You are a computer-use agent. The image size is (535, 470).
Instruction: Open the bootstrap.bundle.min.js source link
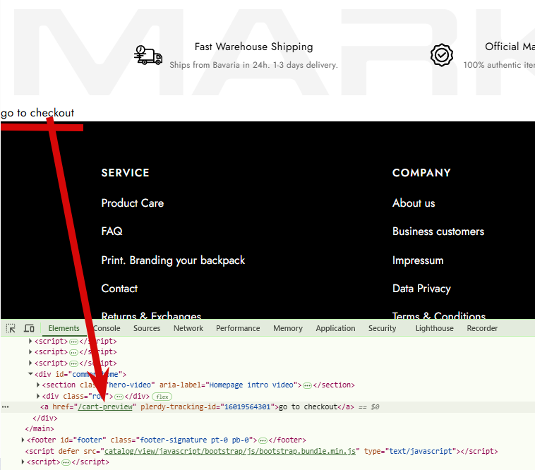click(230, 451)
